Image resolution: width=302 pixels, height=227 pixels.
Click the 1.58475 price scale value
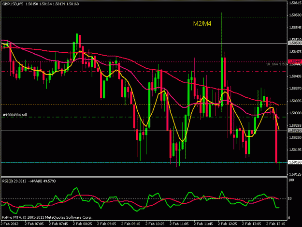coord(295,52)
